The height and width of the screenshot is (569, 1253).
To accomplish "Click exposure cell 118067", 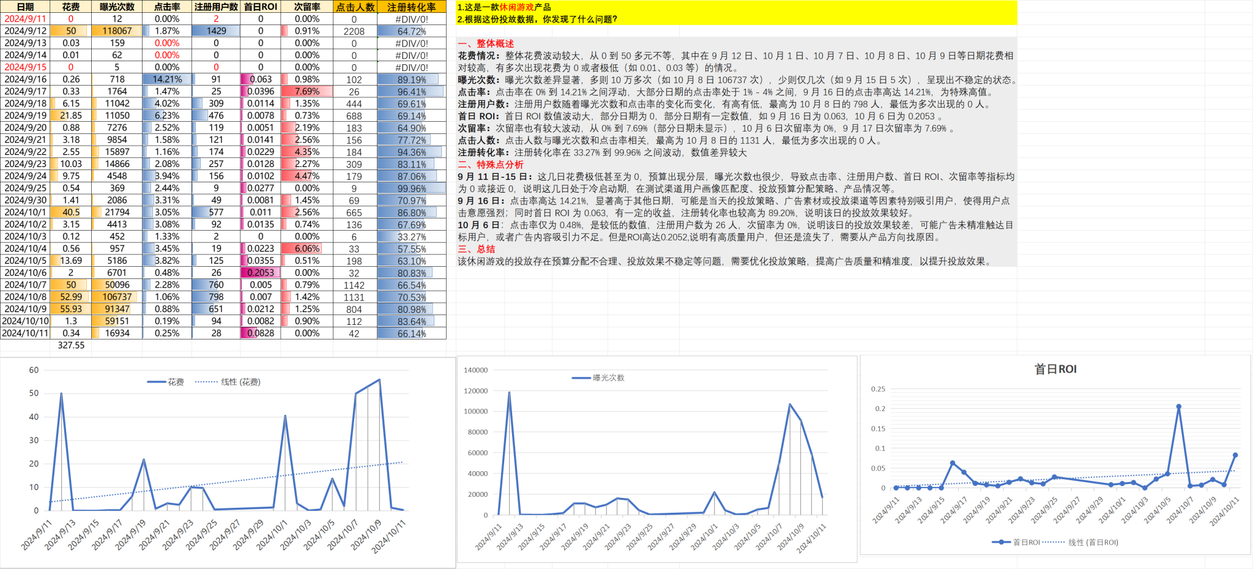I will tap(117, 31).
